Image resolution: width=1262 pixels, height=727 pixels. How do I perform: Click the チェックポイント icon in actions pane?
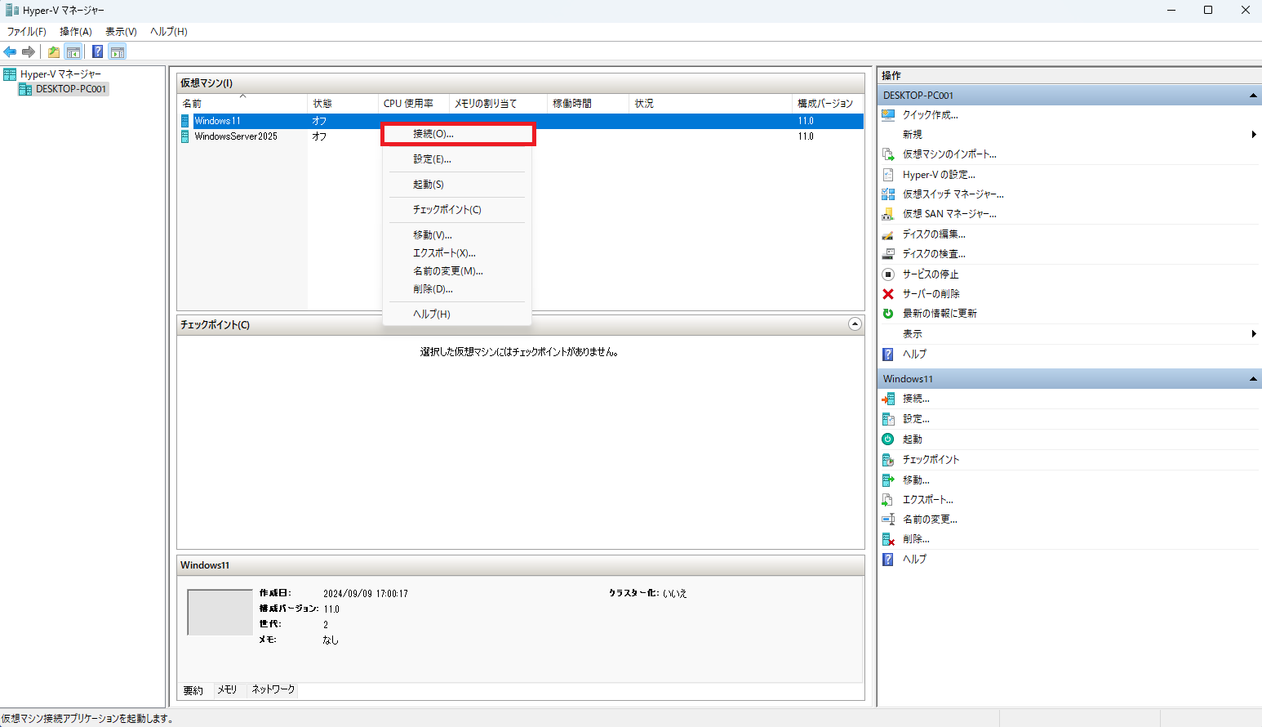point(888,460)
